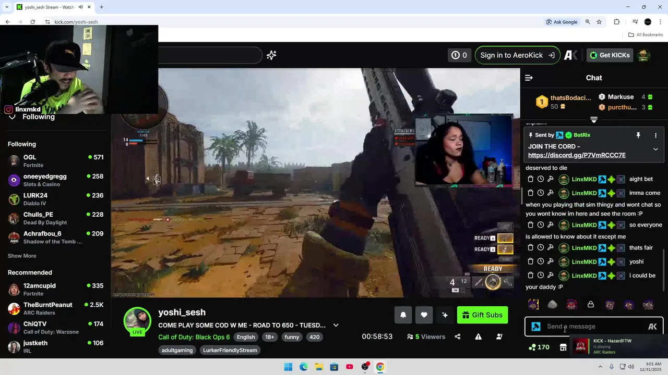Delete the 'i could be' message with trash icon
The height and width of the screenshot is (375, 668).
click(530, 276)
